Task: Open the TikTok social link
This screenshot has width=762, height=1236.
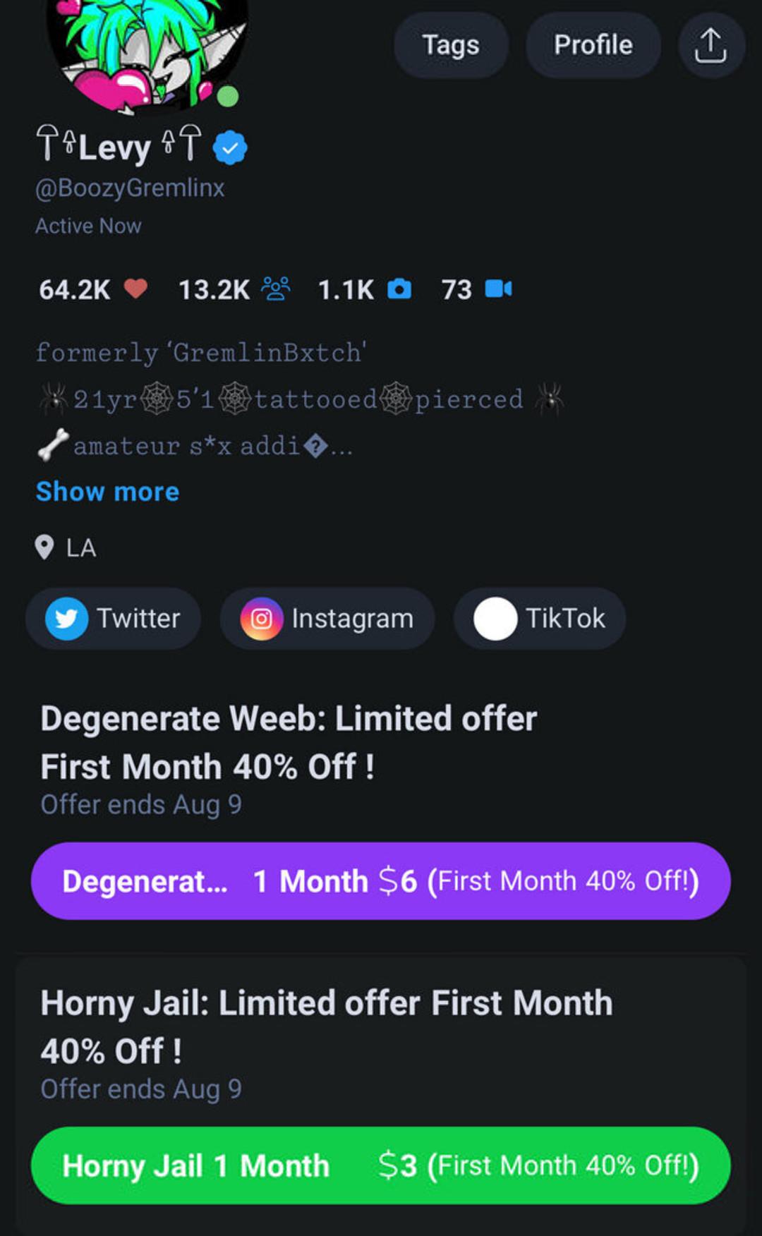Action: (x=540, y=619)
